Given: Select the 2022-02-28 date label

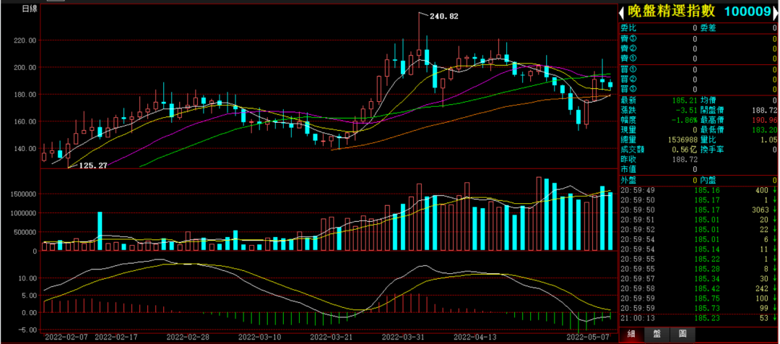Looking at the screenshot, I should pyautogui.click(x=186, y=337).
